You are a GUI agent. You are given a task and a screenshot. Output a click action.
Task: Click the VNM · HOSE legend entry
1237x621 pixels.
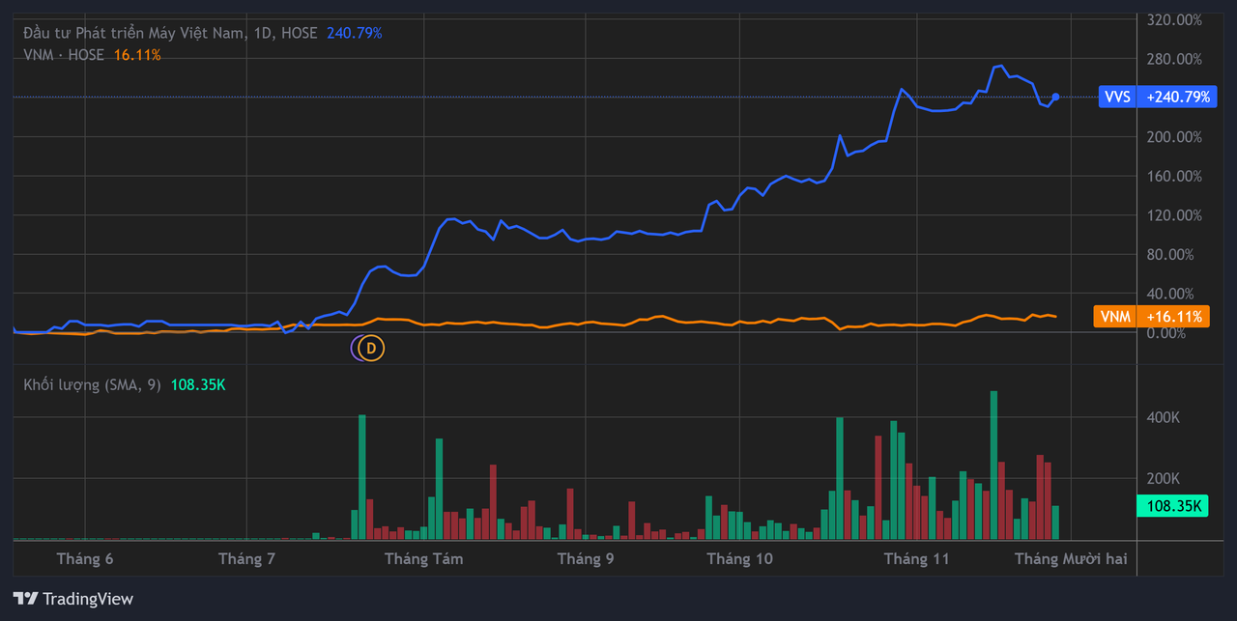point(64,55)
